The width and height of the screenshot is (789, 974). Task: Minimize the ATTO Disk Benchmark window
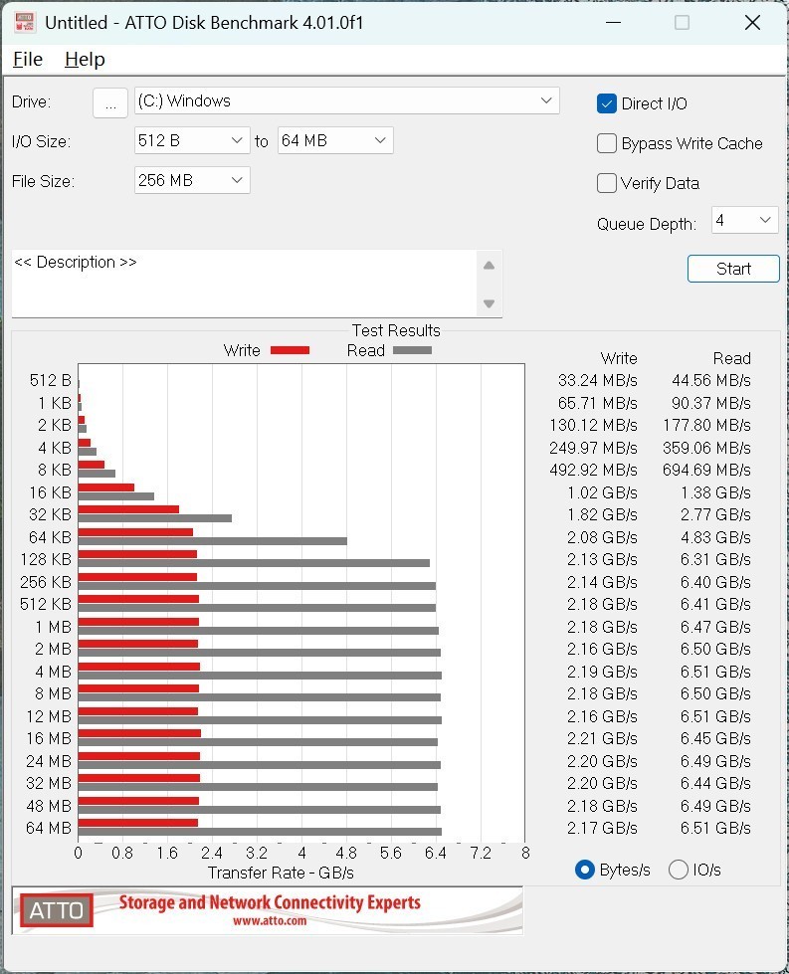[613, 22]
